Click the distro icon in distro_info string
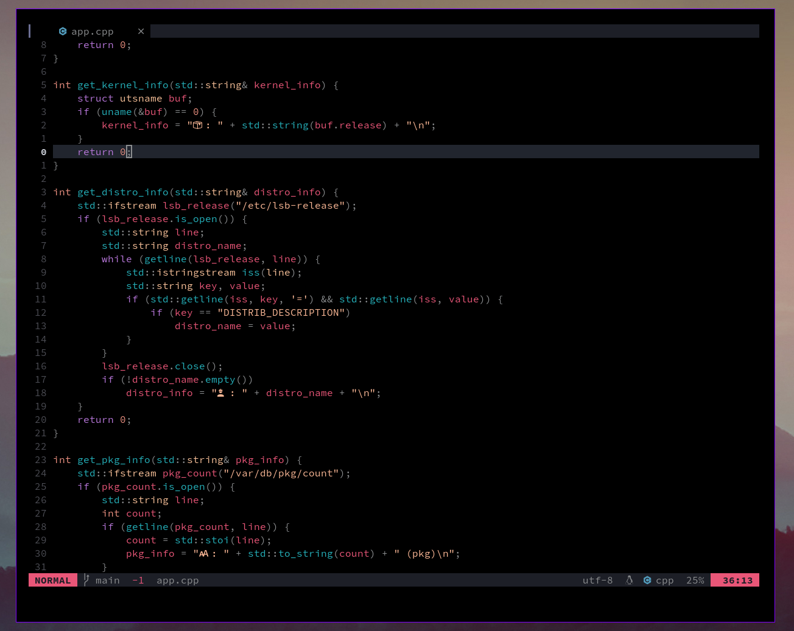794x631 pixels. click(x=220, y=393)
